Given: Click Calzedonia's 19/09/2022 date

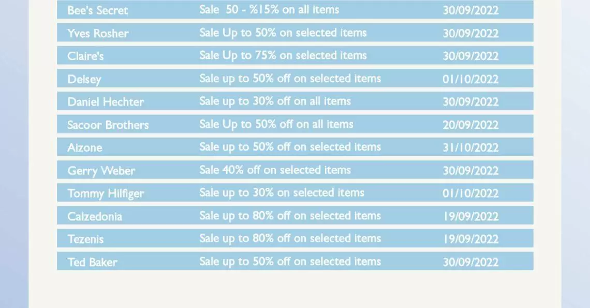Looking at the screenshot, I should 470,216.
